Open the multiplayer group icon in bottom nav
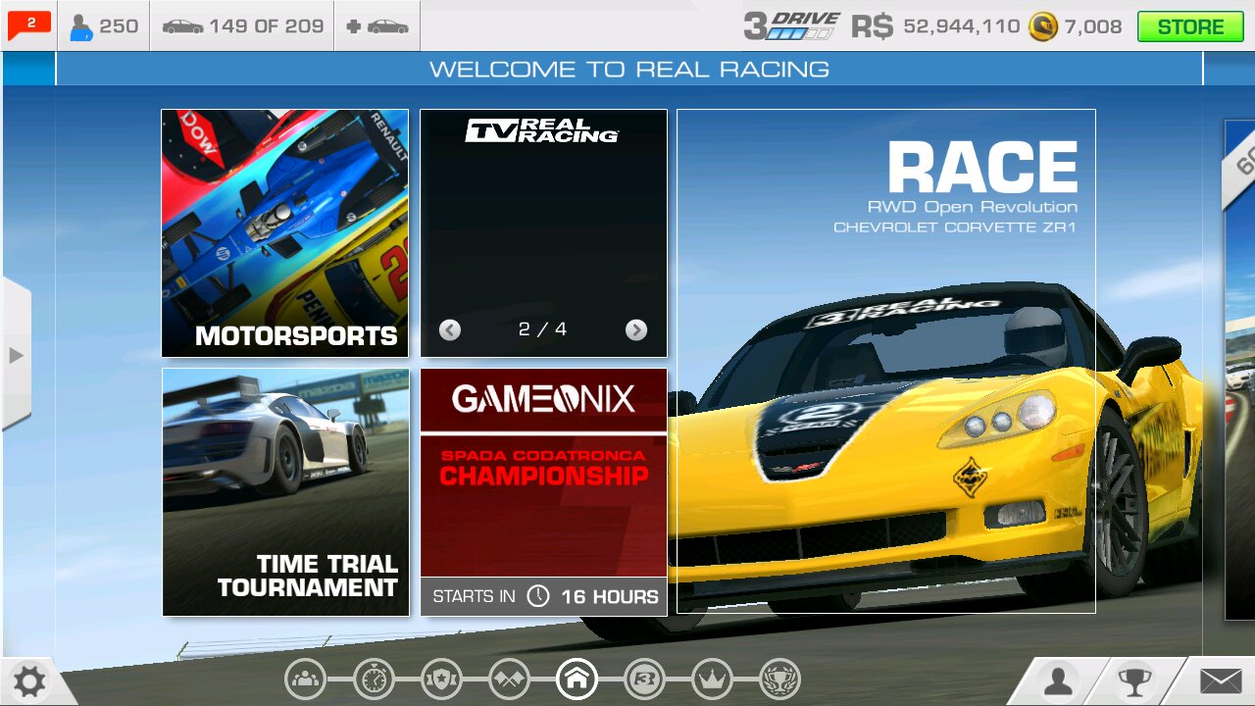The image size is (1255, 706). click(x=306, y=678)
